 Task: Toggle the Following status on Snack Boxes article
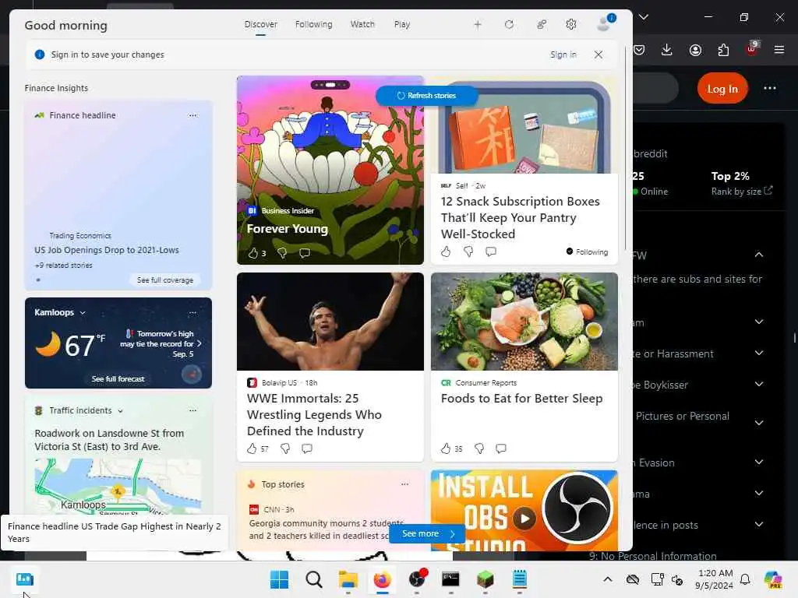[x=587, y=252]
